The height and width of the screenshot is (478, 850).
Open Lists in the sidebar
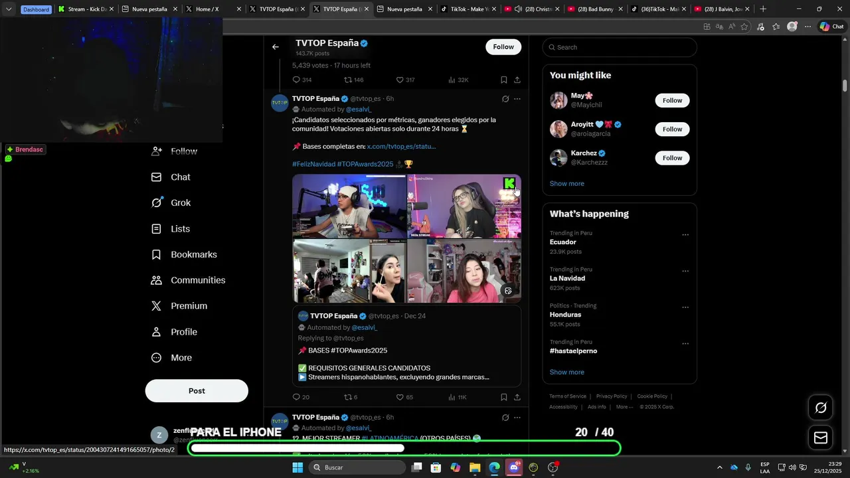click(171, 228)
